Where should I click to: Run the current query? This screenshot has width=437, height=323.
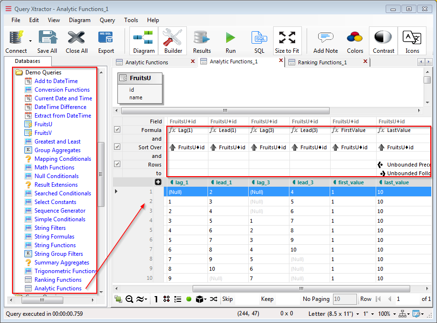coord(230,40)
